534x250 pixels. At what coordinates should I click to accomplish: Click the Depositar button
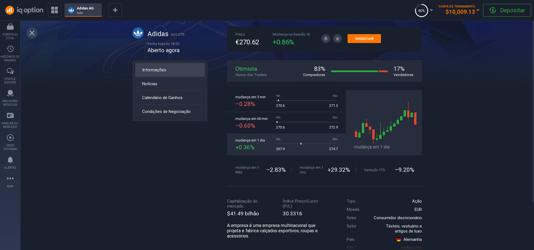click(x=507, y=10)
